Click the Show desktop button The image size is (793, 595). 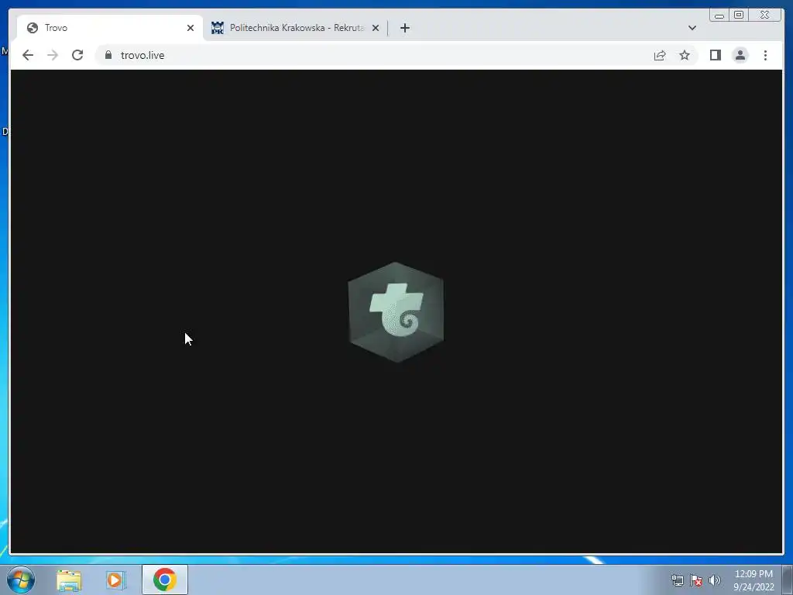click(788, 580)
